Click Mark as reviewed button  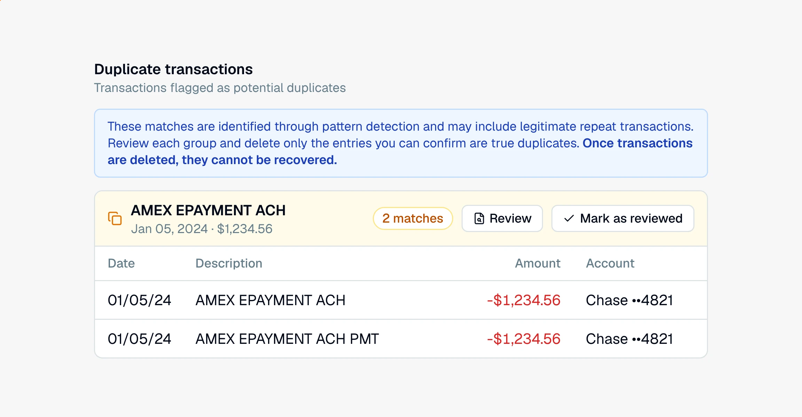[x=623, y=218]
